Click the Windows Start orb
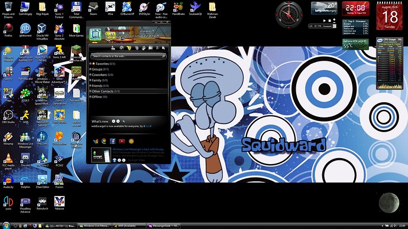The width and height of the screenshot is (408, 229). (6, 225)
